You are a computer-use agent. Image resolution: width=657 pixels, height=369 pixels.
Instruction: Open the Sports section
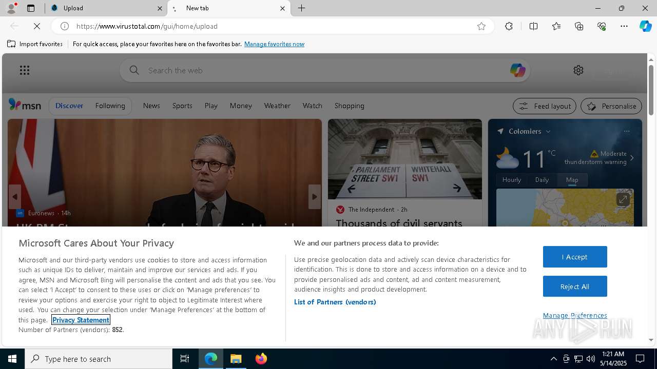[x=182, y=106]
